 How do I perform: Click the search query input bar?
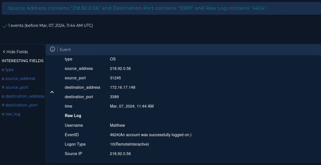[161, 8]
